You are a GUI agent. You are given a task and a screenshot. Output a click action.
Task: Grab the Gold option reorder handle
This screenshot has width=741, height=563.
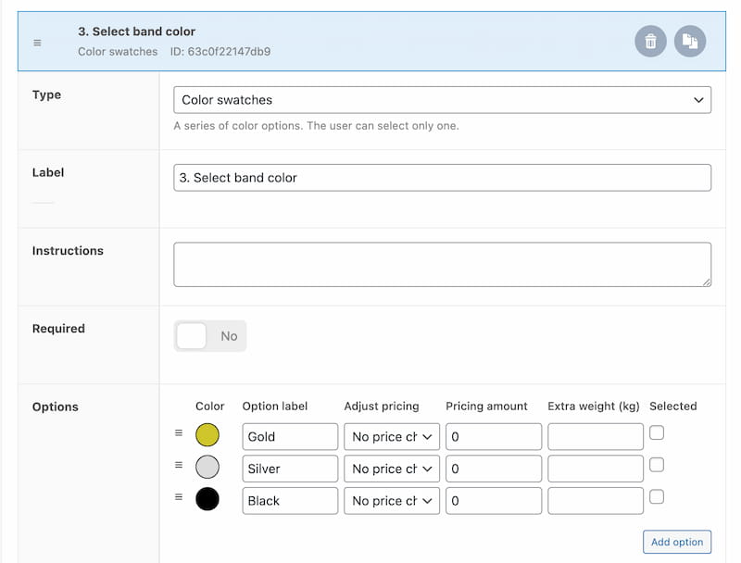(179, 432)
